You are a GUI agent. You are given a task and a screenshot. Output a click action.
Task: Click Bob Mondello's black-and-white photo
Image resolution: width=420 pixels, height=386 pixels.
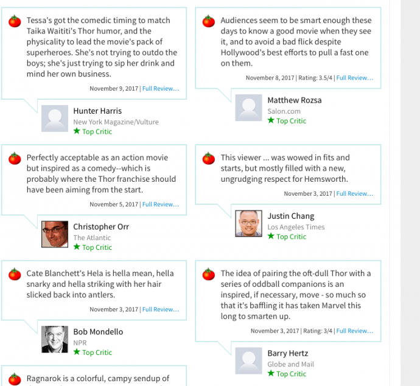[55, 339]
